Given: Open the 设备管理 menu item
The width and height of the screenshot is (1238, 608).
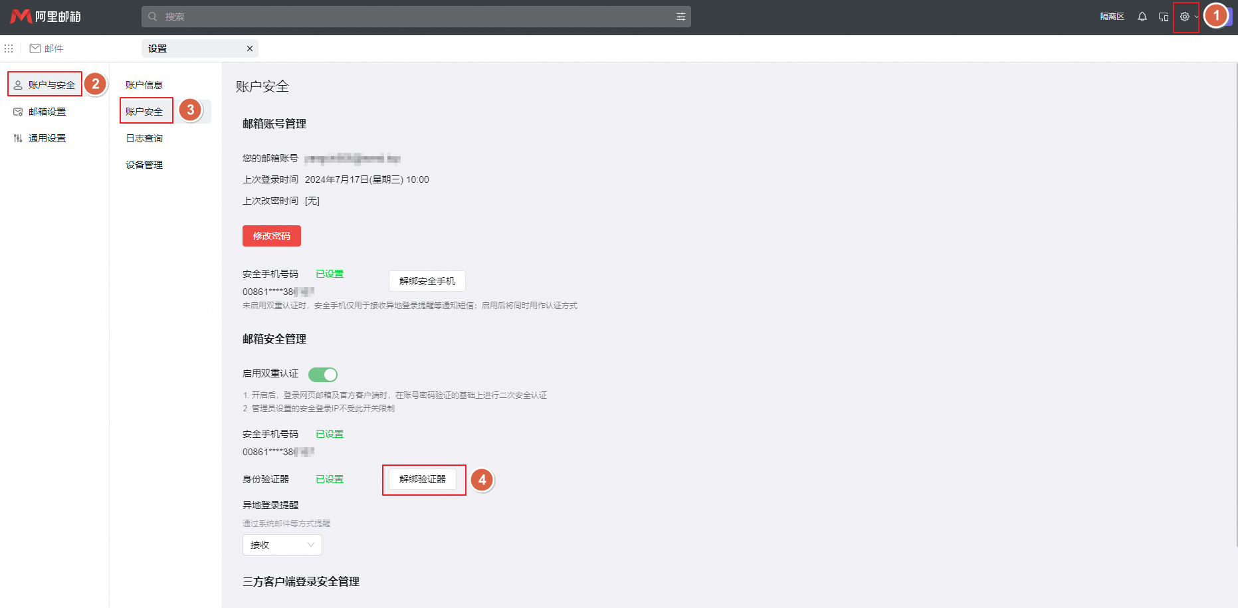Looking at the screenshot, I should click(x=144, y=164).
